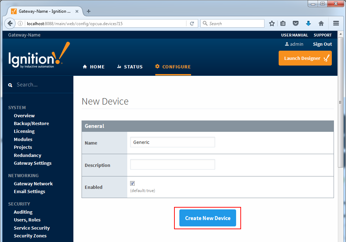Image resolution: width=346 pixels, height=242 pixels.
Task: Switch to the Status tab
Action: pyautogui.click(x=130, y=67)
